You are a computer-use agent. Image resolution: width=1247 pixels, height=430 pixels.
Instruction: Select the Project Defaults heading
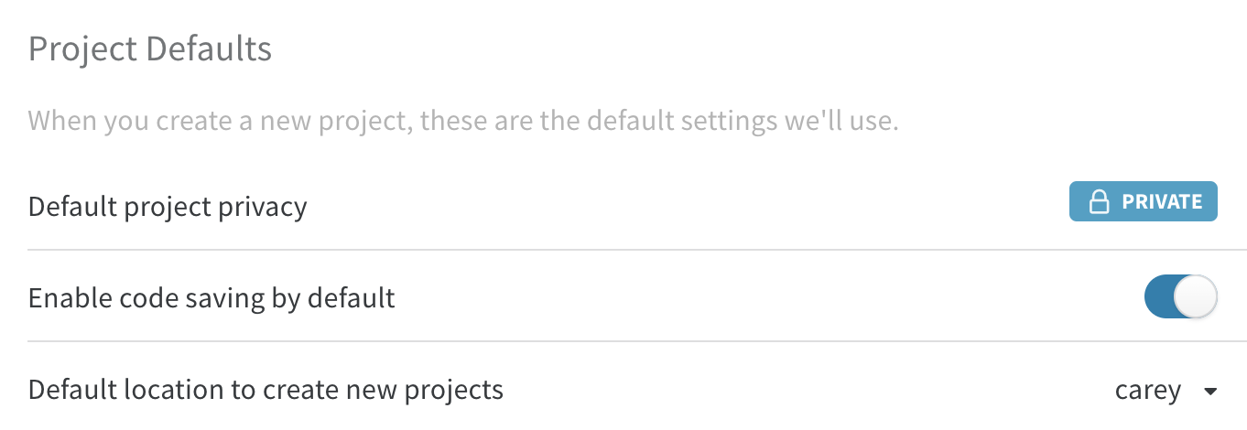click(150, 48)
